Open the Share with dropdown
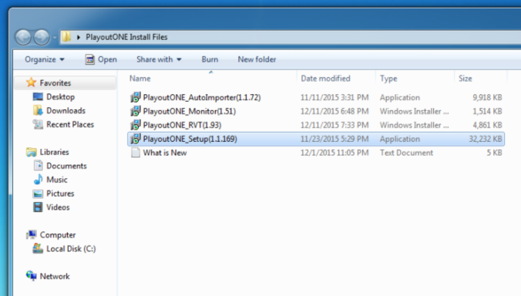521x296 pixels. click(x=159, y=59)
